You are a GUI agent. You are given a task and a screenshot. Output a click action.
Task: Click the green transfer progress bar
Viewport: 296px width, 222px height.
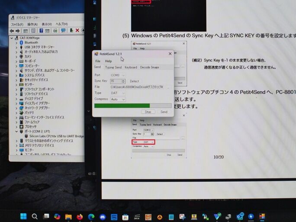133,106
